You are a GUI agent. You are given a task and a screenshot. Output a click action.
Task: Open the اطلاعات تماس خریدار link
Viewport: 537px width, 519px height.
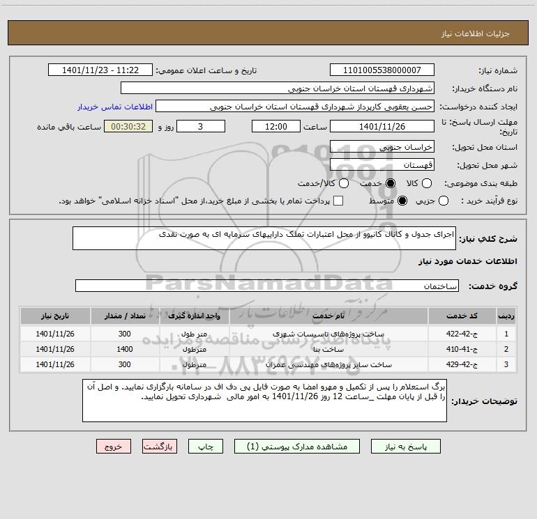[115, 107]
